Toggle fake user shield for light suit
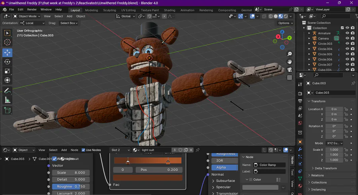Viewport: 358px width, 195px height. [180, 150]
